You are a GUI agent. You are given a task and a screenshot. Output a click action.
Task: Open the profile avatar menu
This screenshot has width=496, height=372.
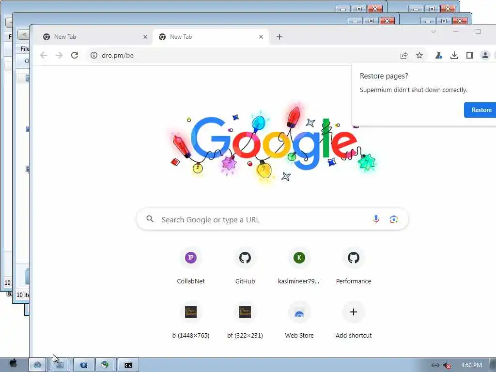click(x=485, y=55)
